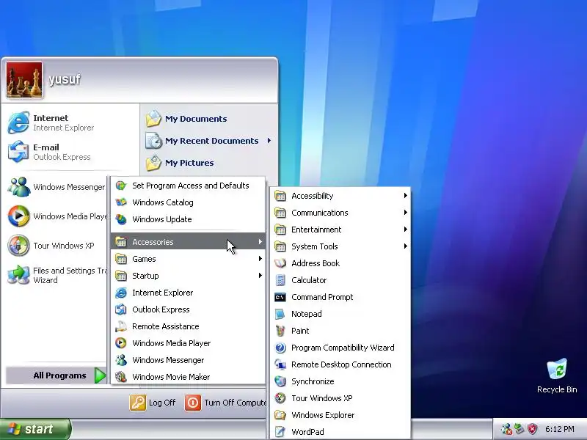Click Turn Off Computer button
The width and height of the screenshot is (587, 440).
[x=225, y=403]
